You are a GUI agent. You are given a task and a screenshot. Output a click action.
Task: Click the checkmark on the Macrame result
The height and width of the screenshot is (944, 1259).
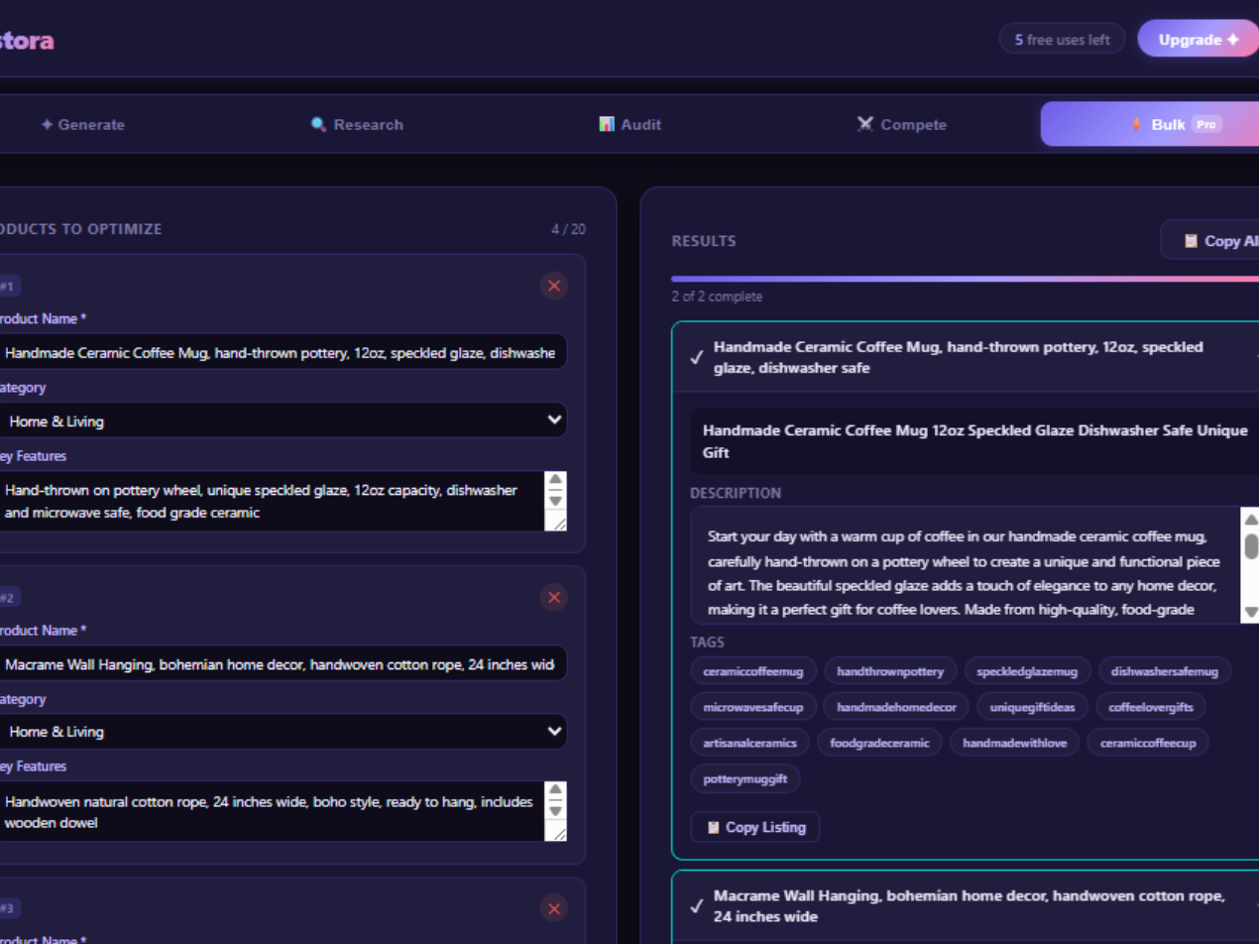(x=697, y=905)
